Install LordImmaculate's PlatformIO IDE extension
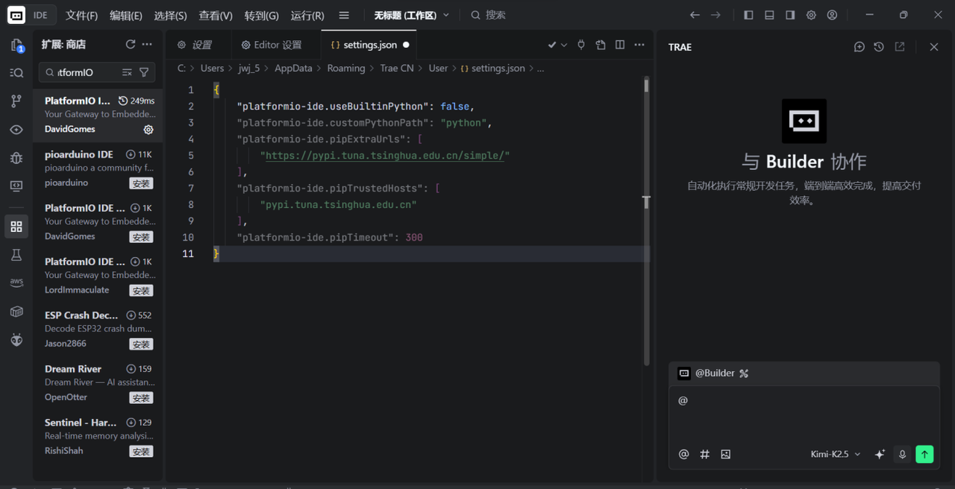Viewport: 955px width, 489px height. (x=141, y=291)
